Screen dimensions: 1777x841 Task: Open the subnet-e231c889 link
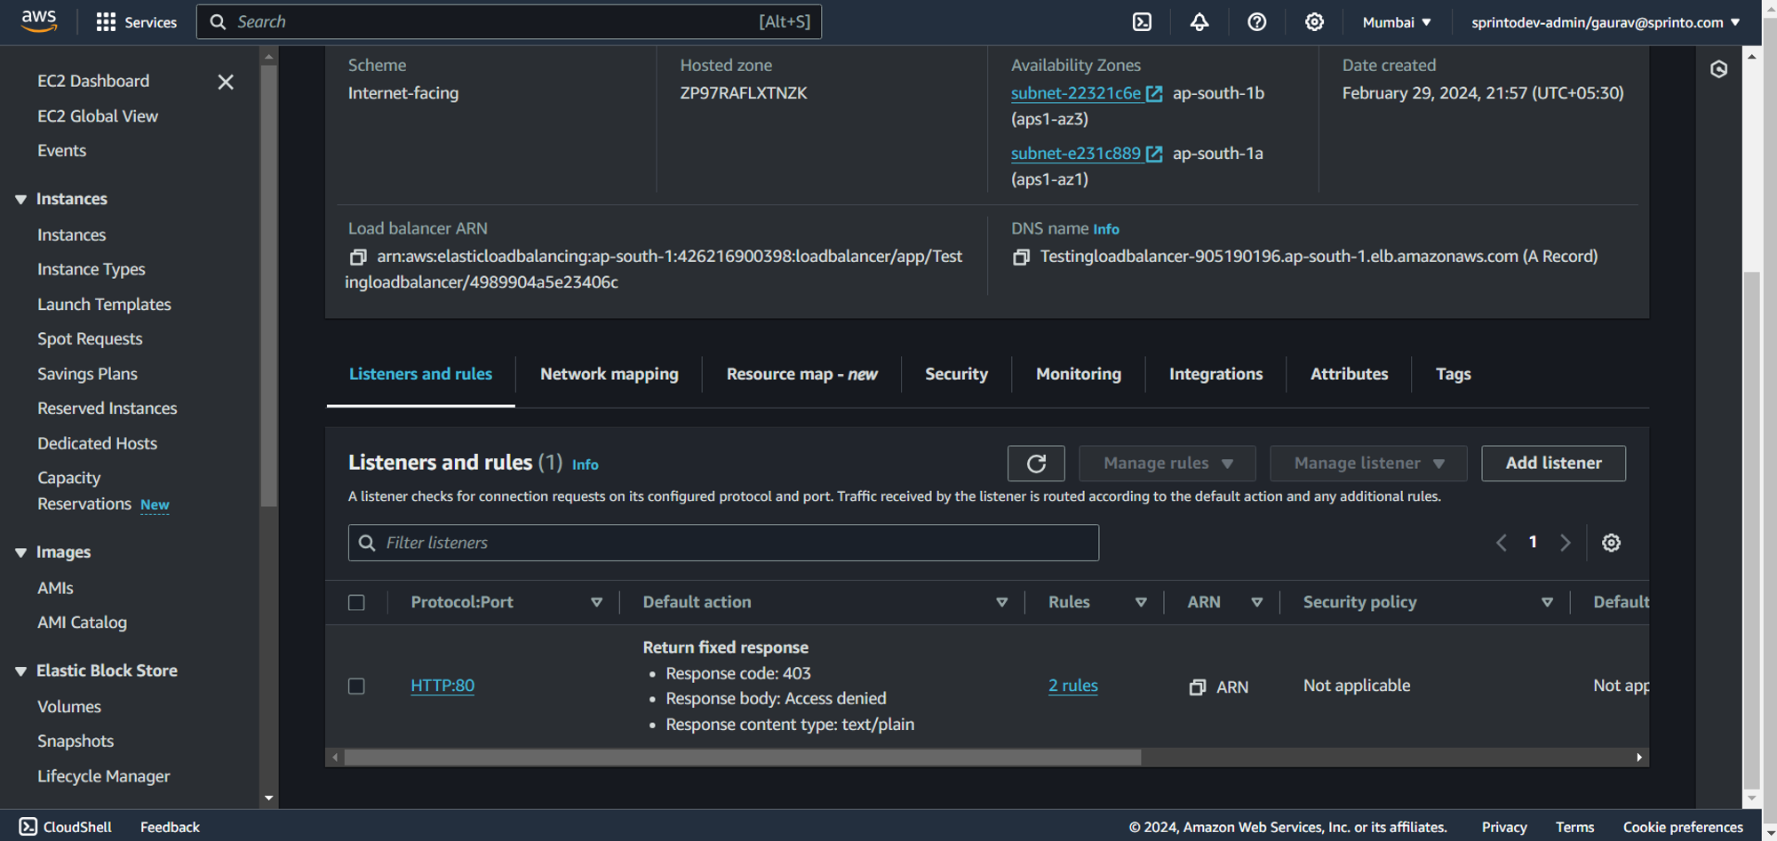click(x=1076, y=154)
